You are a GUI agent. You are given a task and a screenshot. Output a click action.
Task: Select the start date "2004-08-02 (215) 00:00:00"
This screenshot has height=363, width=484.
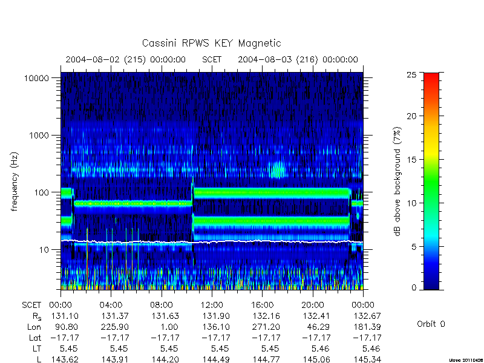(x=126, y=59)
